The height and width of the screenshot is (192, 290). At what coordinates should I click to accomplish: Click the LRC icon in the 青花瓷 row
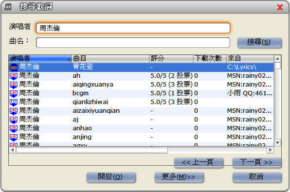(14, 67)
